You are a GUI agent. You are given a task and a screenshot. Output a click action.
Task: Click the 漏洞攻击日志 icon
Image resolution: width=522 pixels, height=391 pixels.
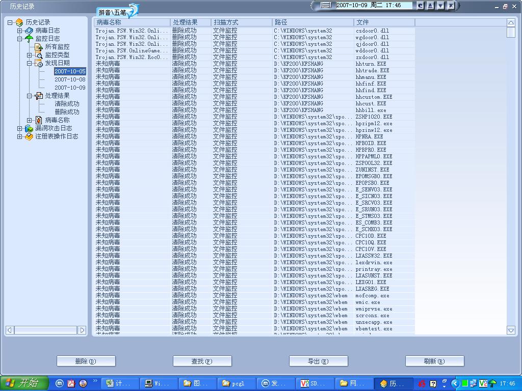click(29, 128)
